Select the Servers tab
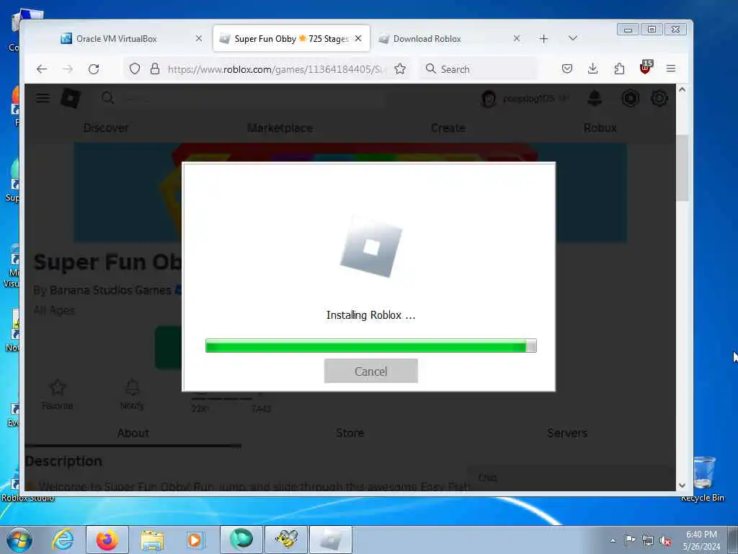Viewport: 738px width, 554px height. pyautogui.click(x=567, y=433)
